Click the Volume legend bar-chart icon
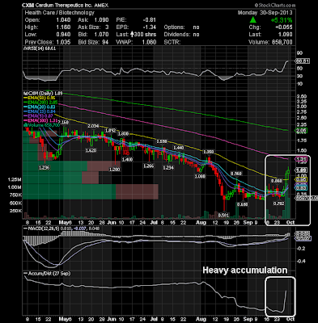This screenshot has width=318, height=323. pos(25,125)
